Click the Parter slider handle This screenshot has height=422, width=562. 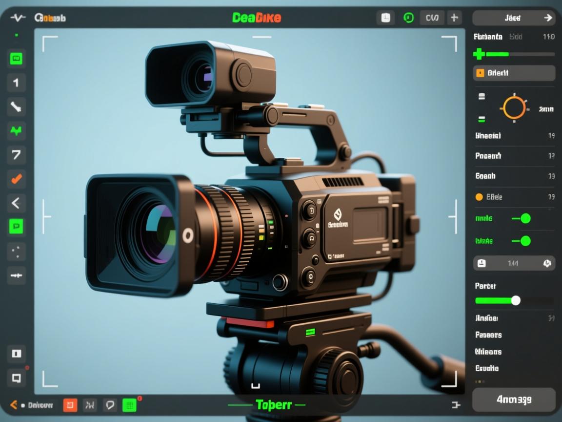(516, 300)
